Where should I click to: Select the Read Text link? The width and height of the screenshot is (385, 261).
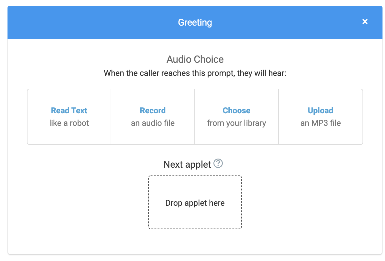(x=69, y=111)
